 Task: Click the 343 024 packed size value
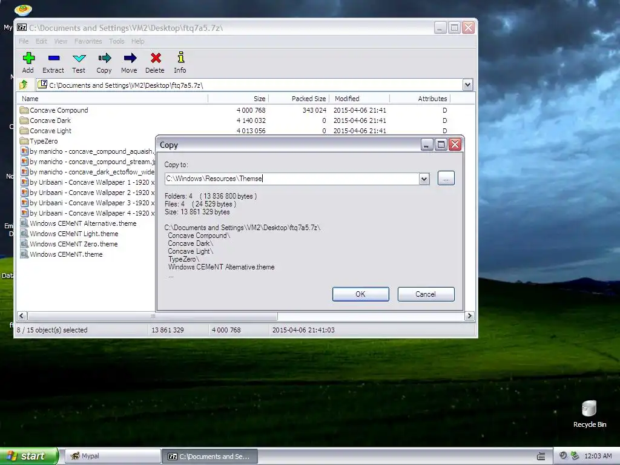tap(314, 110)
